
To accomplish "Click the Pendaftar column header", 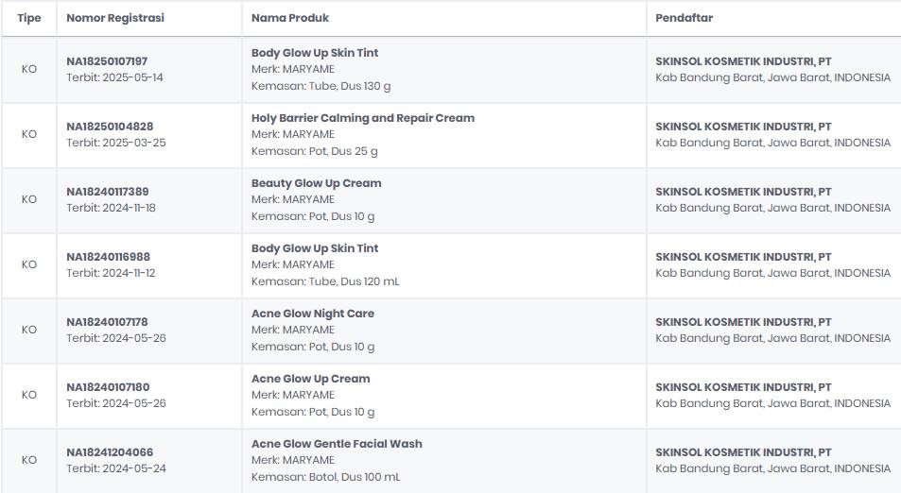I will tap(684, 18).
